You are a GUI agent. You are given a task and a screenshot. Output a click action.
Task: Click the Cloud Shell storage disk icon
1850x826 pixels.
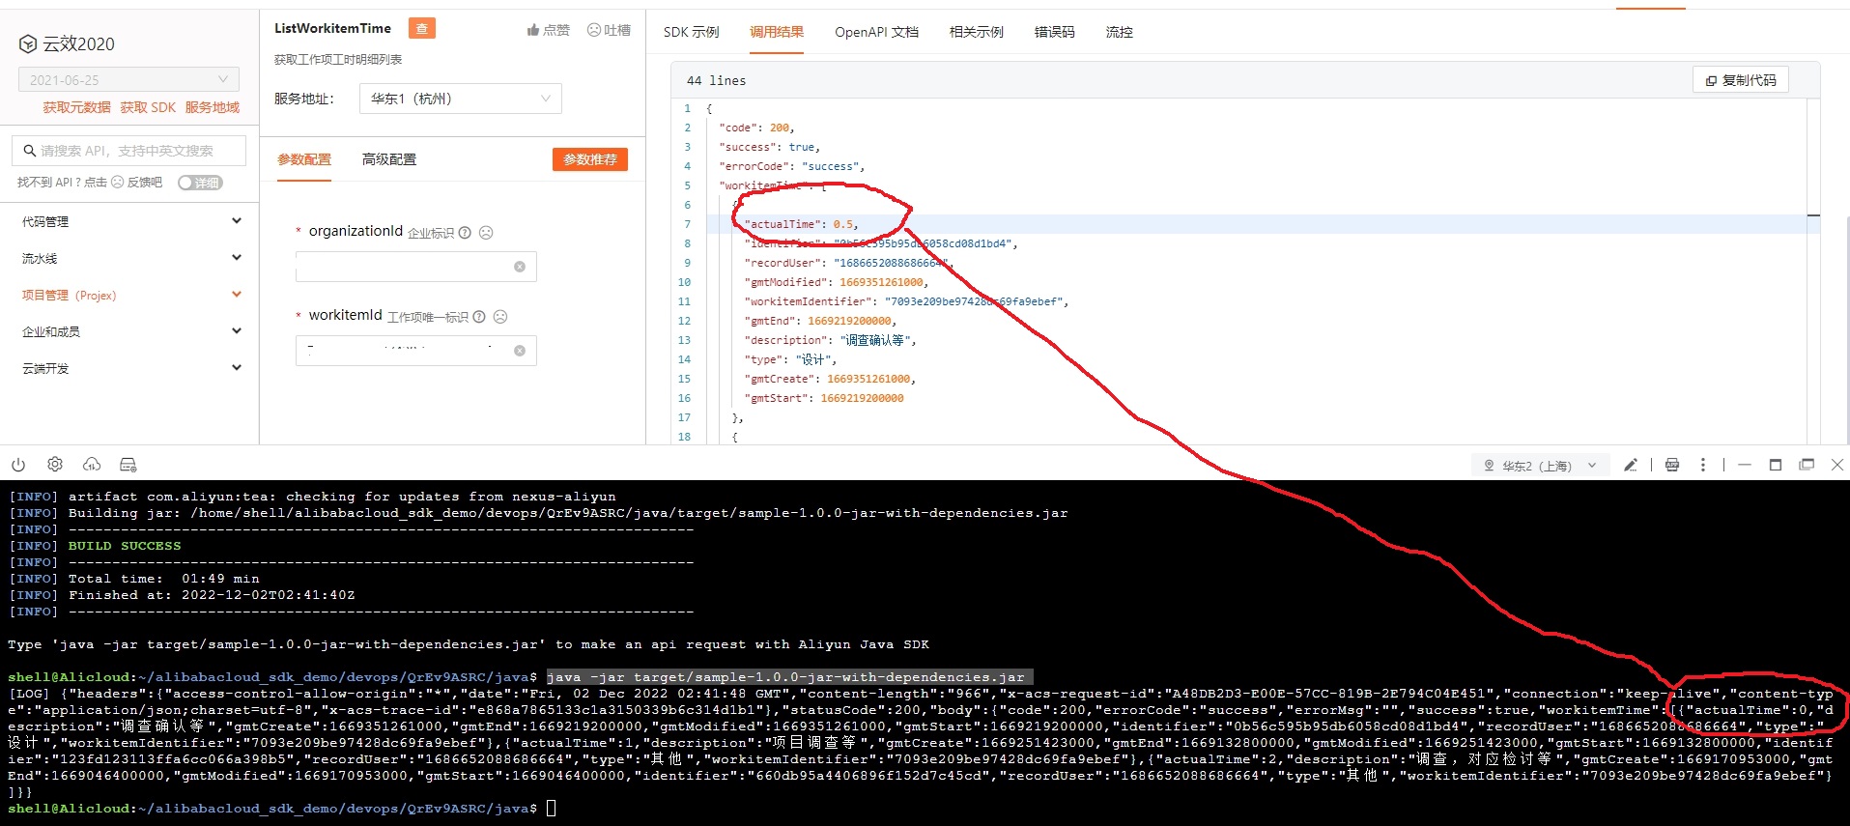point(128,465)
